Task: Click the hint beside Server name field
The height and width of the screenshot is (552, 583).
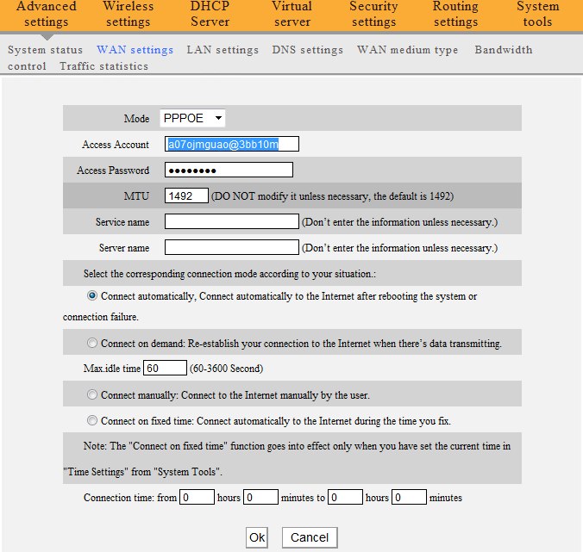Action: (x=399, y=248)
